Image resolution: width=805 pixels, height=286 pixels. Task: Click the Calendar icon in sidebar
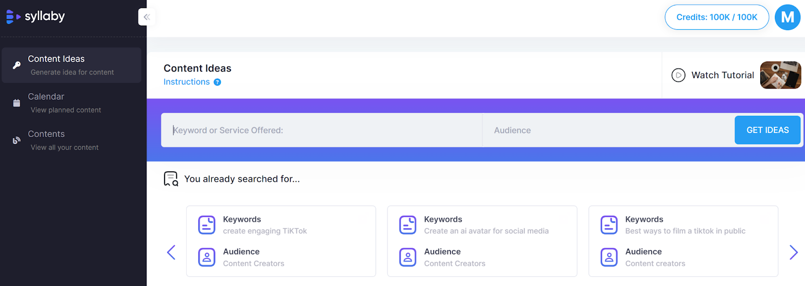pyautogui.click(x=17, y=103)
